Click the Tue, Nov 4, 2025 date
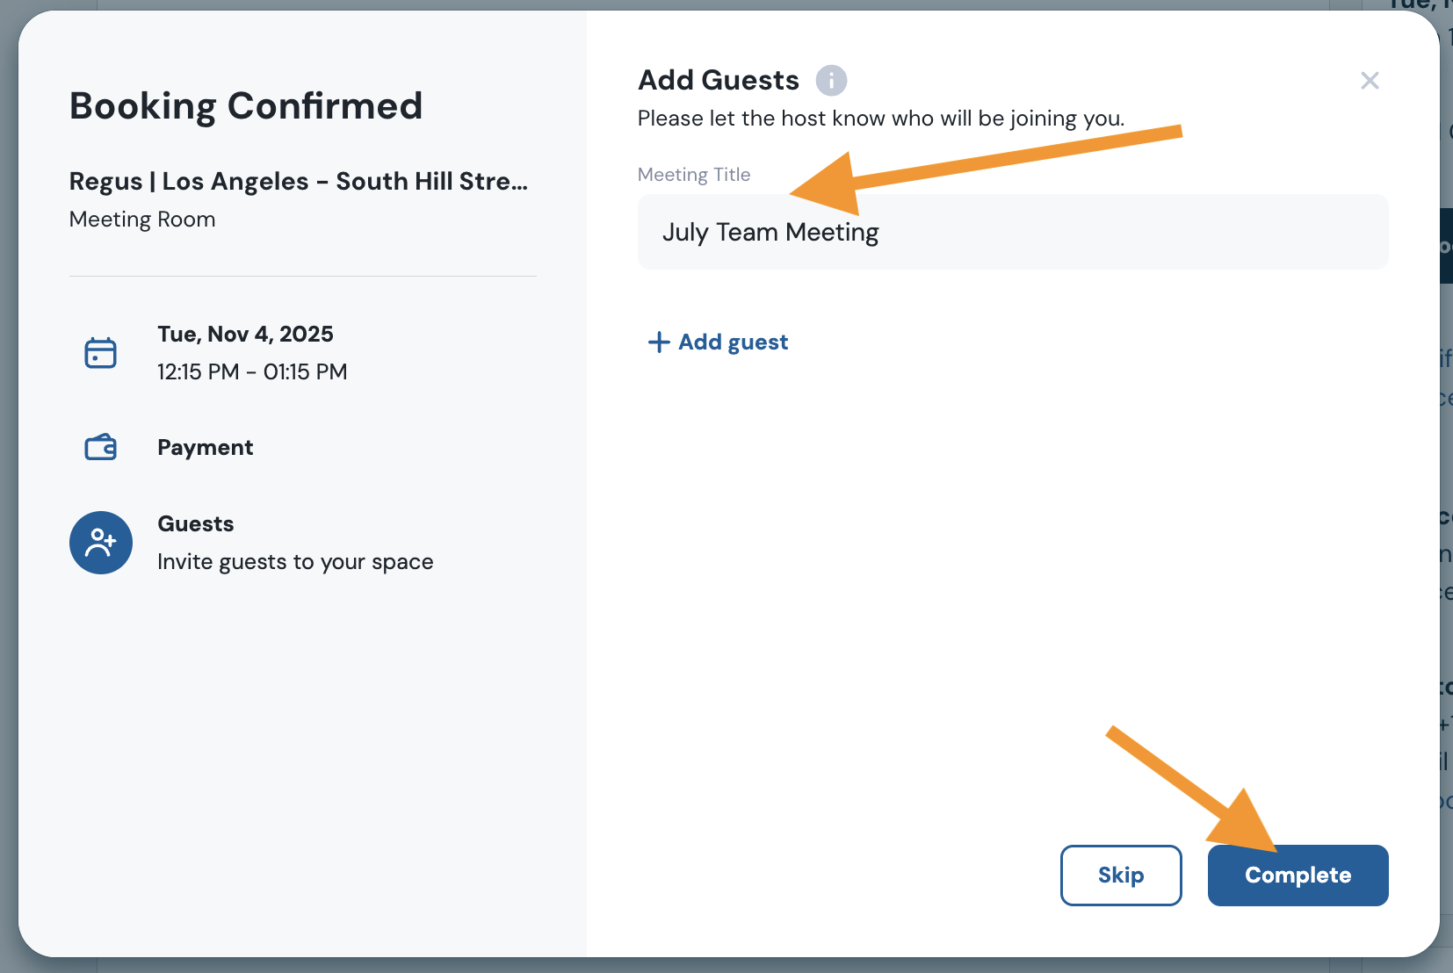 pos(245,334)
